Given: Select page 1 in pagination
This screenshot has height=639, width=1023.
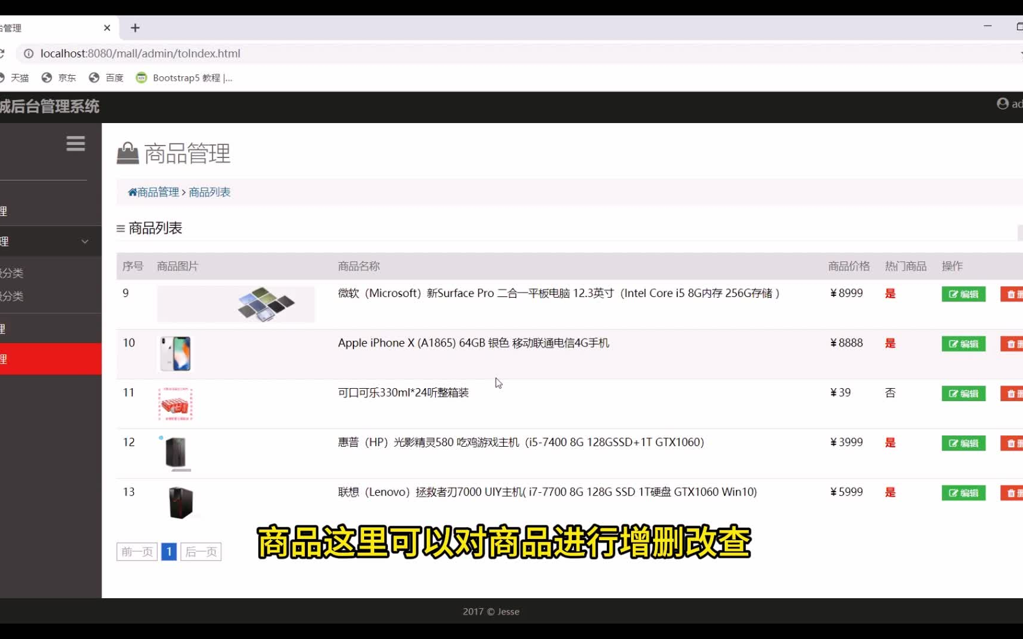Looking at the screenshot, I should click(x=169, y=552).
